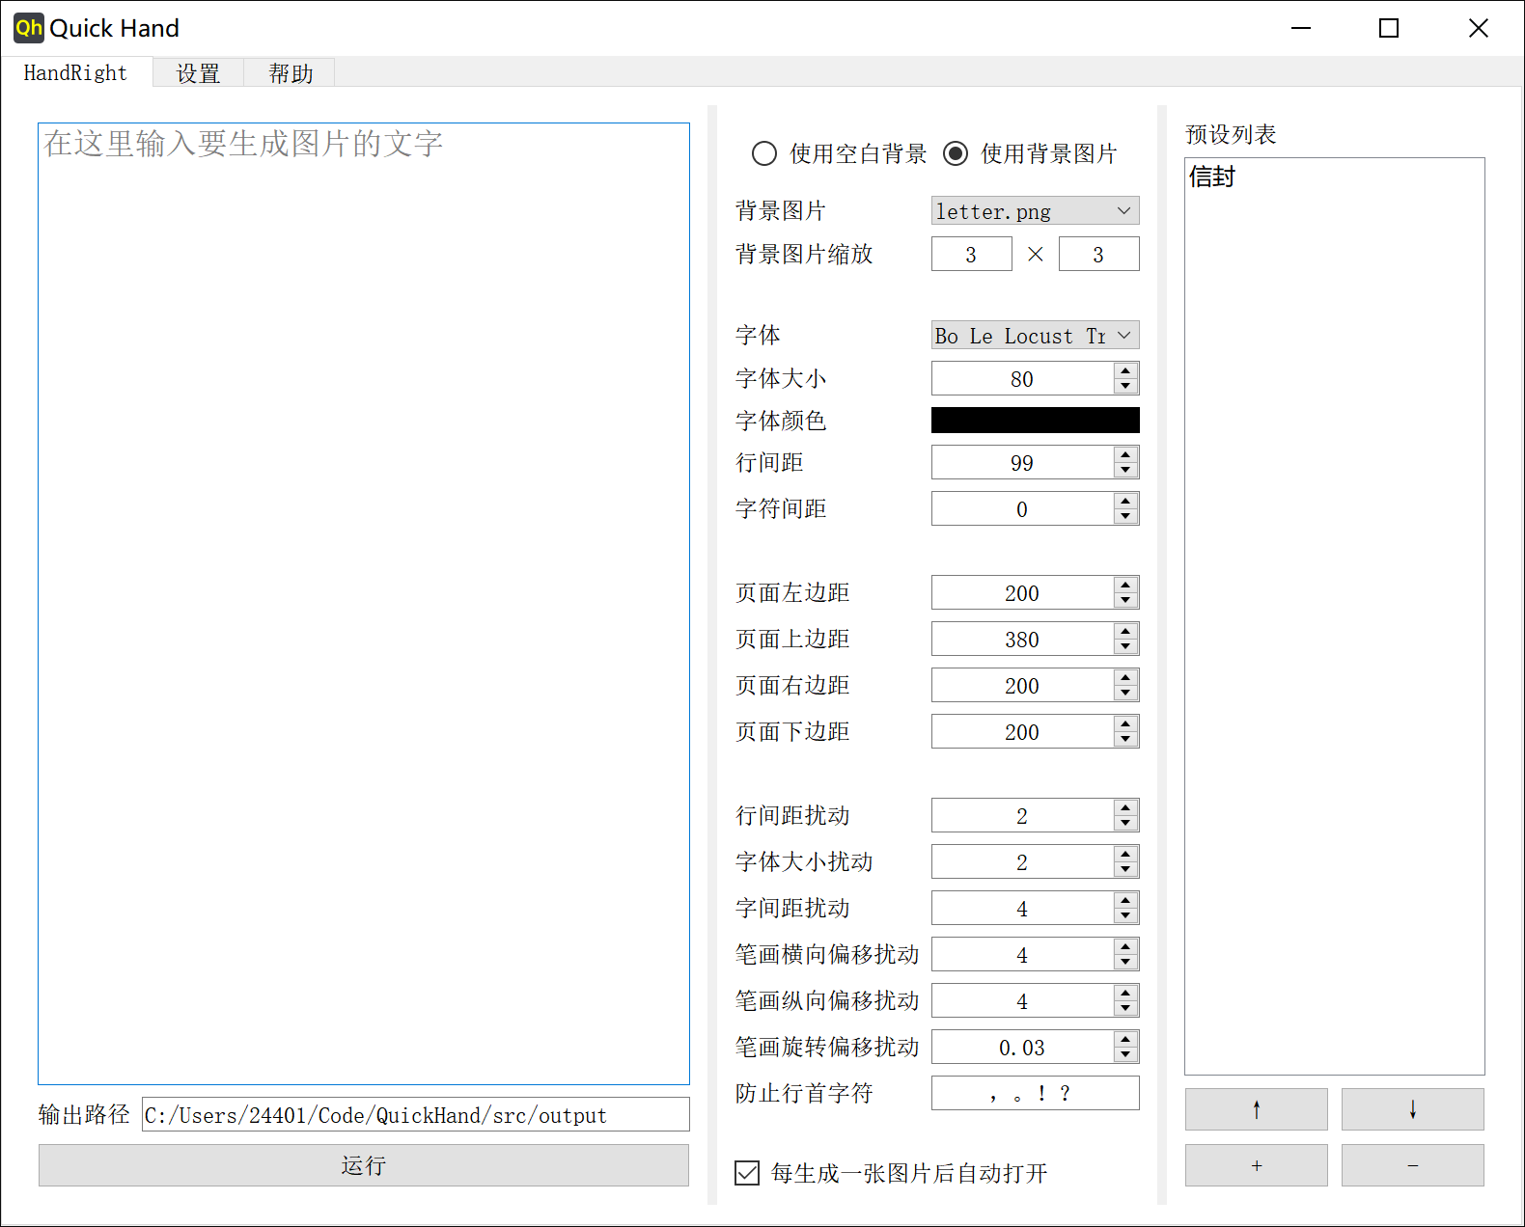The height and width of the screenshot is (1227, 1525).
Task: Click the background scale height field
Action: 1099,254
